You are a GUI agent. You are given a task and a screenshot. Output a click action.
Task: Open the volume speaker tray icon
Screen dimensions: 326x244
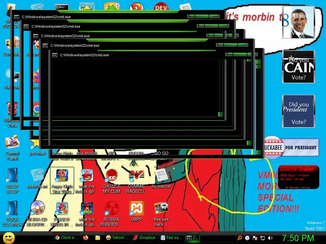(270, 238)
